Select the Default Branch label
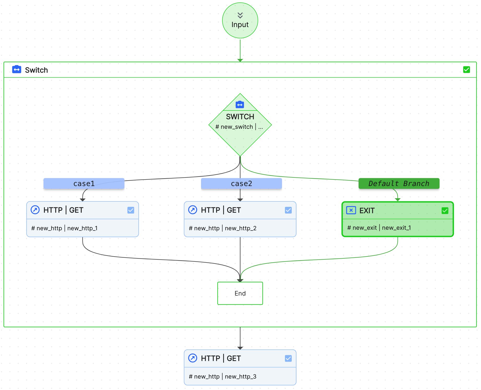The width and height of the screenshot is (481, 390). coord(399,183)
